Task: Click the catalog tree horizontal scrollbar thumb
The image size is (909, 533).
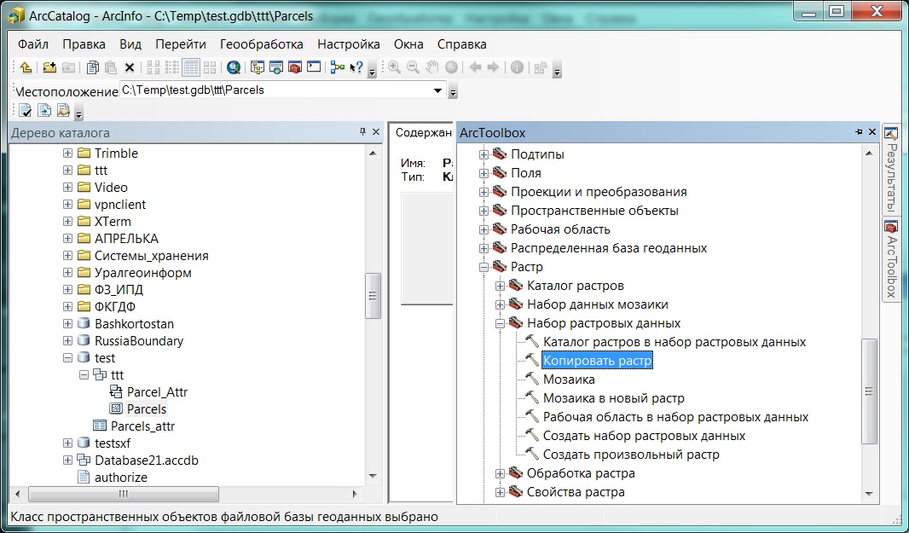Action: 124,494
